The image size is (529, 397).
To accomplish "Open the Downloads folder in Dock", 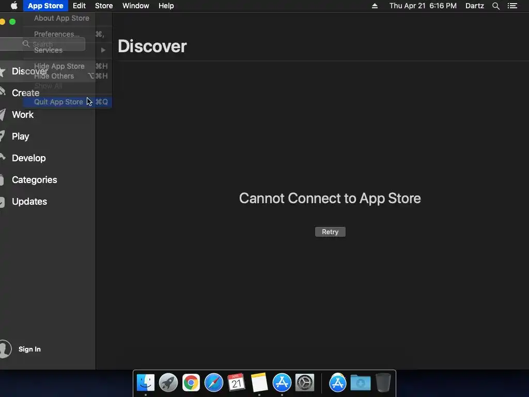I will (x=360, y=383).
